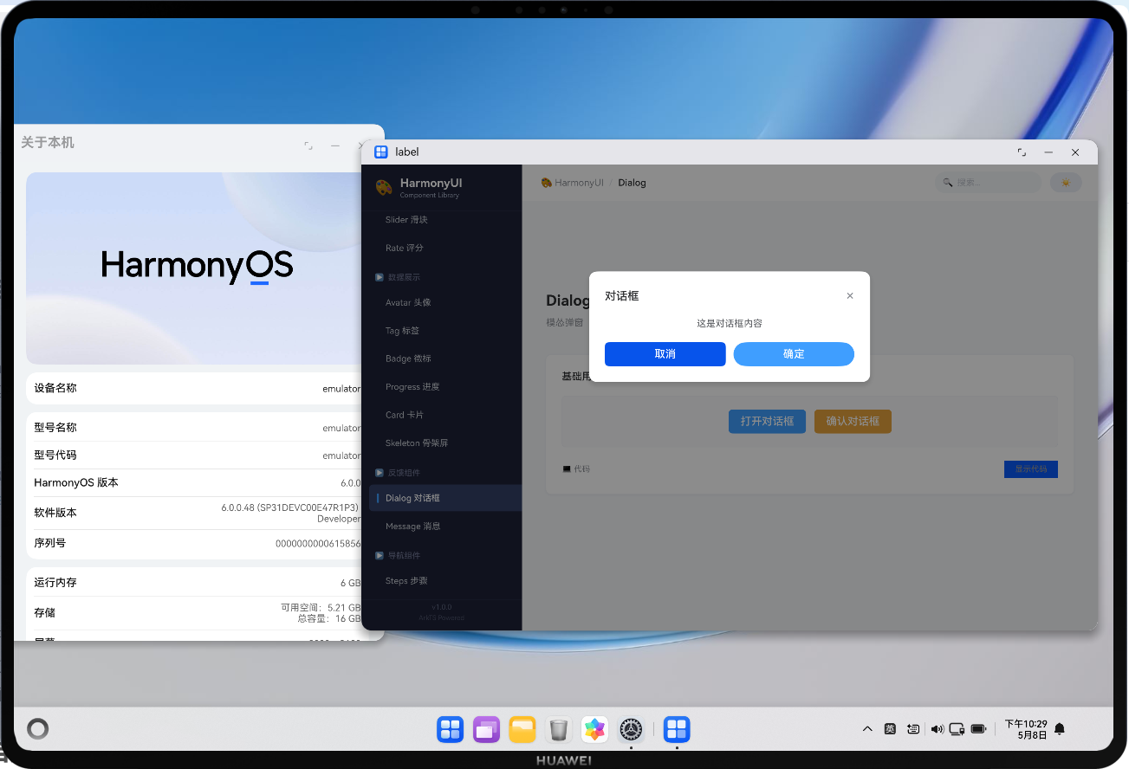The width and height of the screenshot is (1129, 769).
Task: Open the Settings gear app in the dock
Action: tap(631, 730)
